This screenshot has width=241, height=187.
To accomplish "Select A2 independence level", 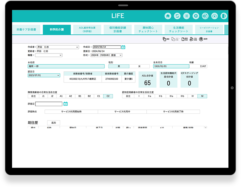I will [70, 96].
